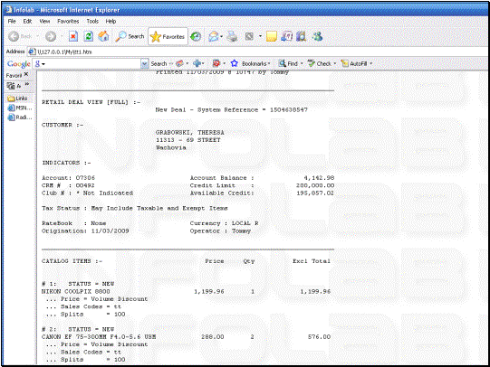490x367 pixels.
Task: Click the 'Origination: 11/03/2009' text
Action: click(x=85, y=231)
